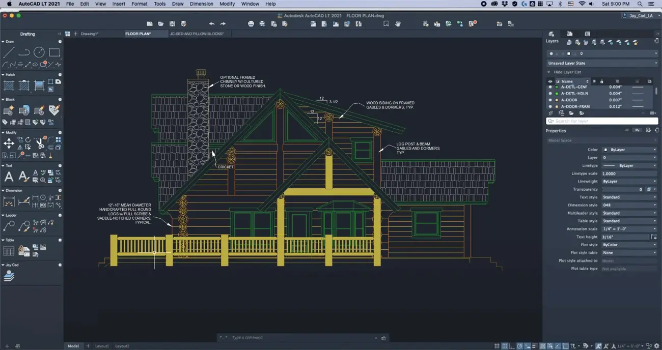This screenshot has width=662, height=350.
Task: Toggle visibility of the A-DOOR layer
Action: click(x=550, y=100)
